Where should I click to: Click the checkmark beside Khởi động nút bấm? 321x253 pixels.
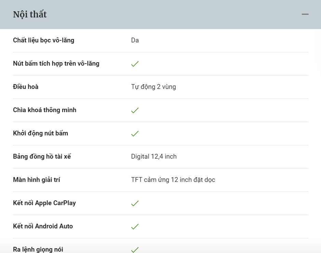pyautogui.click(x=135, y=134)
